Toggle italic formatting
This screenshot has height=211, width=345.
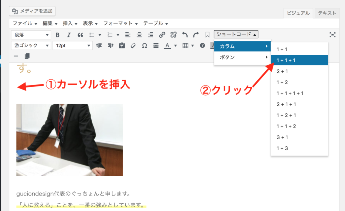(x=69, y=35)
